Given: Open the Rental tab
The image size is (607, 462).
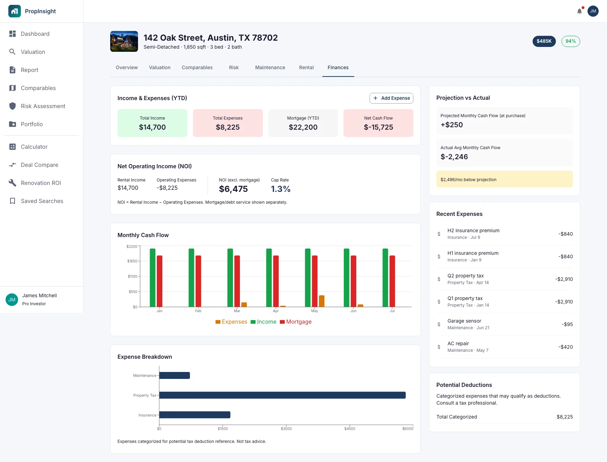Looking at the screenshot, I should click(306, 67).
